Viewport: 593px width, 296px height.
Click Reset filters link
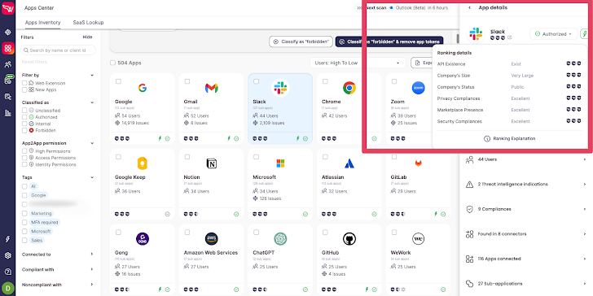34,62
